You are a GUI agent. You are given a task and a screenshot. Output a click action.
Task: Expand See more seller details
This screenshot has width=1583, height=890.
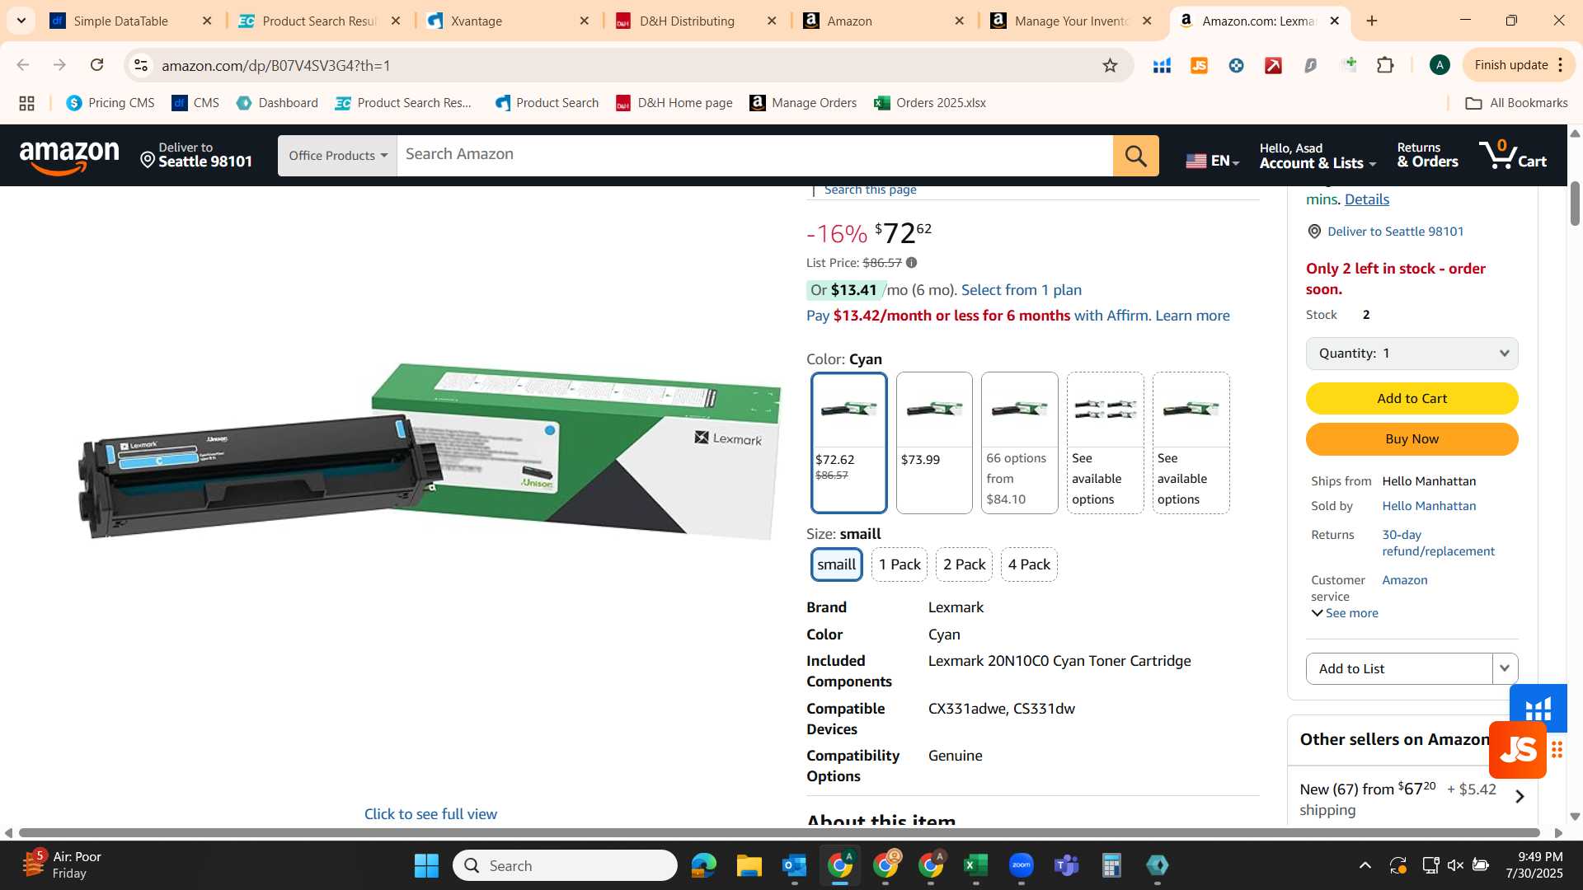[x=1345, y=613]
